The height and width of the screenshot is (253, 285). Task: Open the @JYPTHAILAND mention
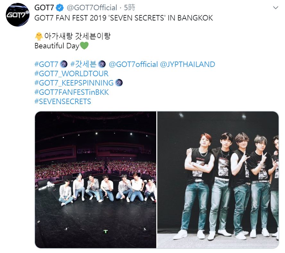187,64
